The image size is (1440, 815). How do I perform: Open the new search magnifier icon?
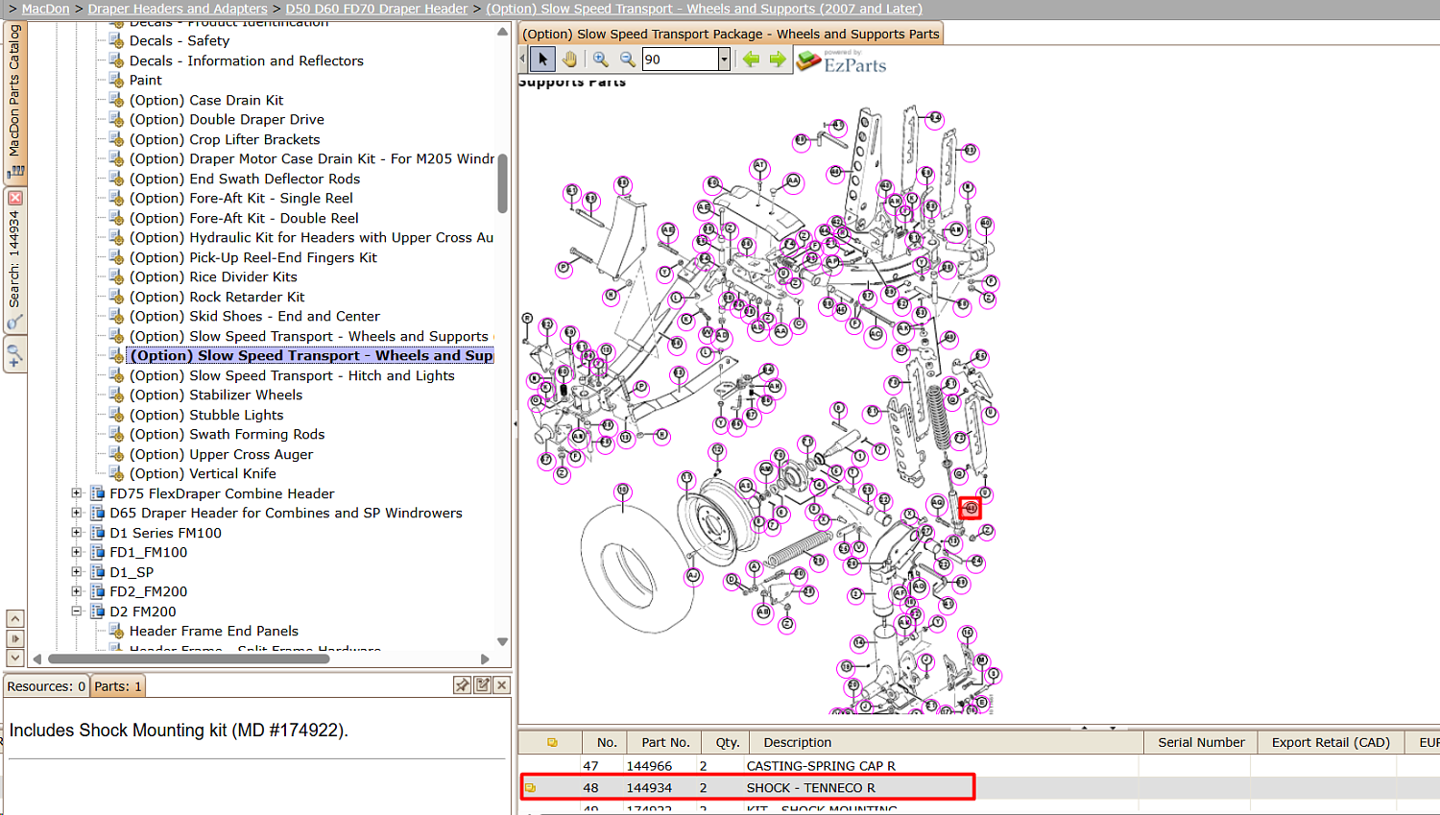point(15,357)
